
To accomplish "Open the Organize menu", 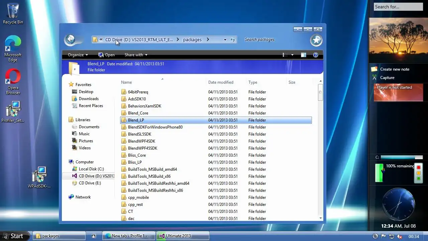I will pyautogui.click(x=78, y=55).
